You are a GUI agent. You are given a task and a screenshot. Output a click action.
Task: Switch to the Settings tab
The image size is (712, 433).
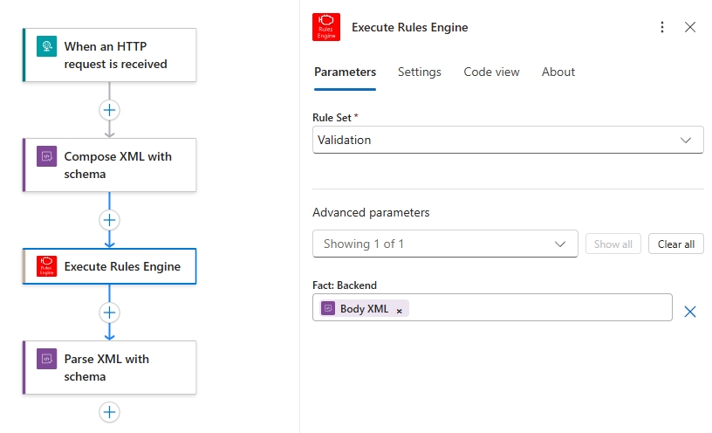[419, 72]
